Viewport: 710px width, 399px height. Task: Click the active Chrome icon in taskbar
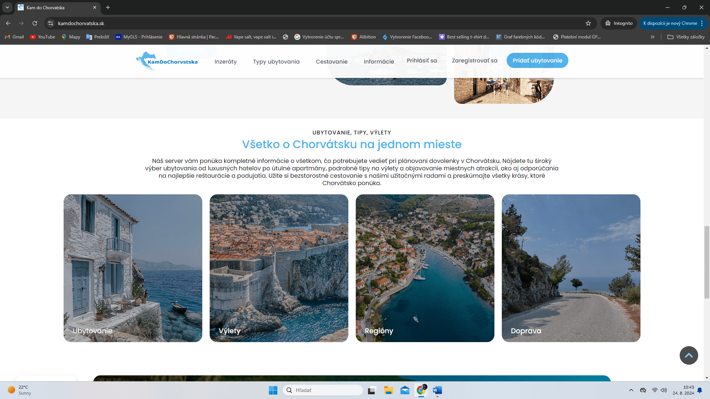(x=421, y=390)
